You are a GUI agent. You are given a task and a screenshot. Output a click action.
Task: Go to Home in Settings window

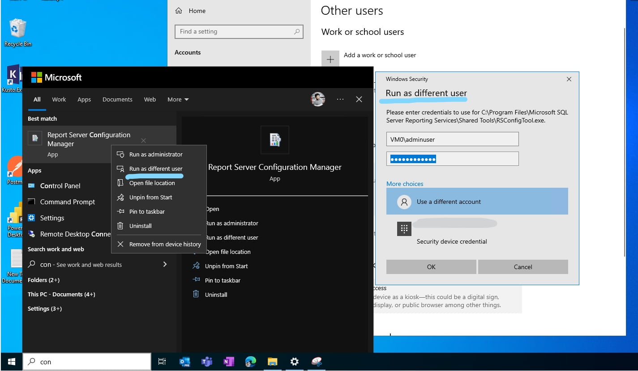(x=190, y=11)
